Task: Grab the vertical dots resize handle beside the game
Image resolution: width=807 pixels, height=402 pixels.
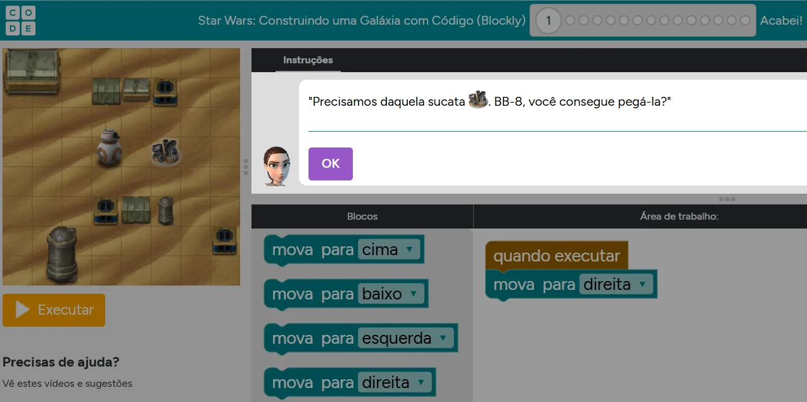Action: coord(246,167)
